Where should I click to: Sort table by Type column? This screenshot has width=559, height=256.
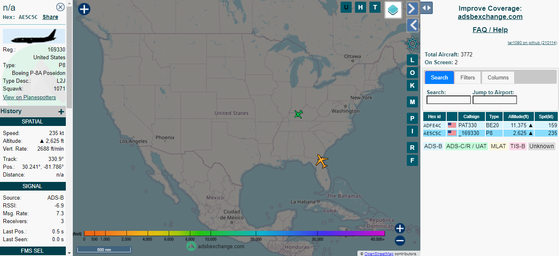coord(494,116)
